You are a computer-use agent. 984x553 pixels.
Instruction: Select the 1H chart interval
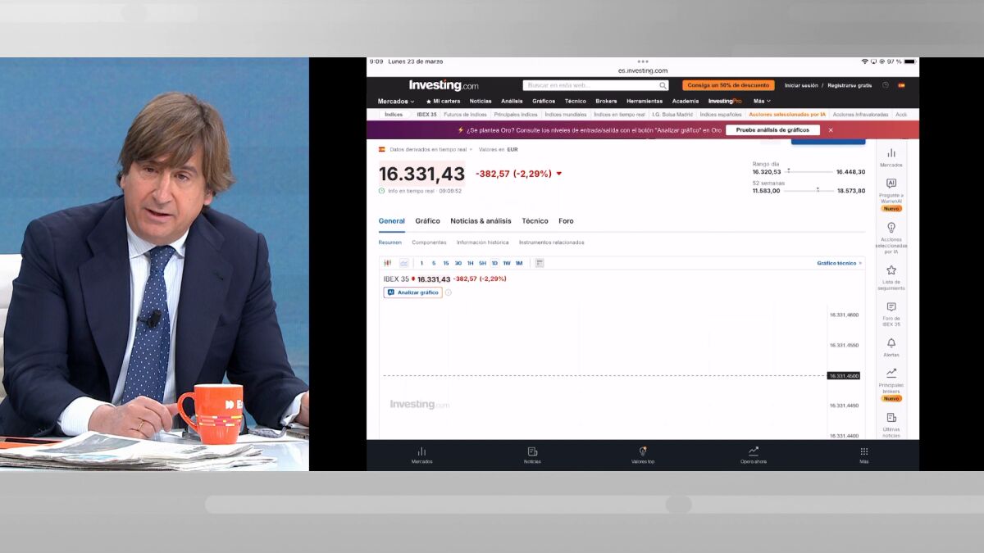coord(471,263)
